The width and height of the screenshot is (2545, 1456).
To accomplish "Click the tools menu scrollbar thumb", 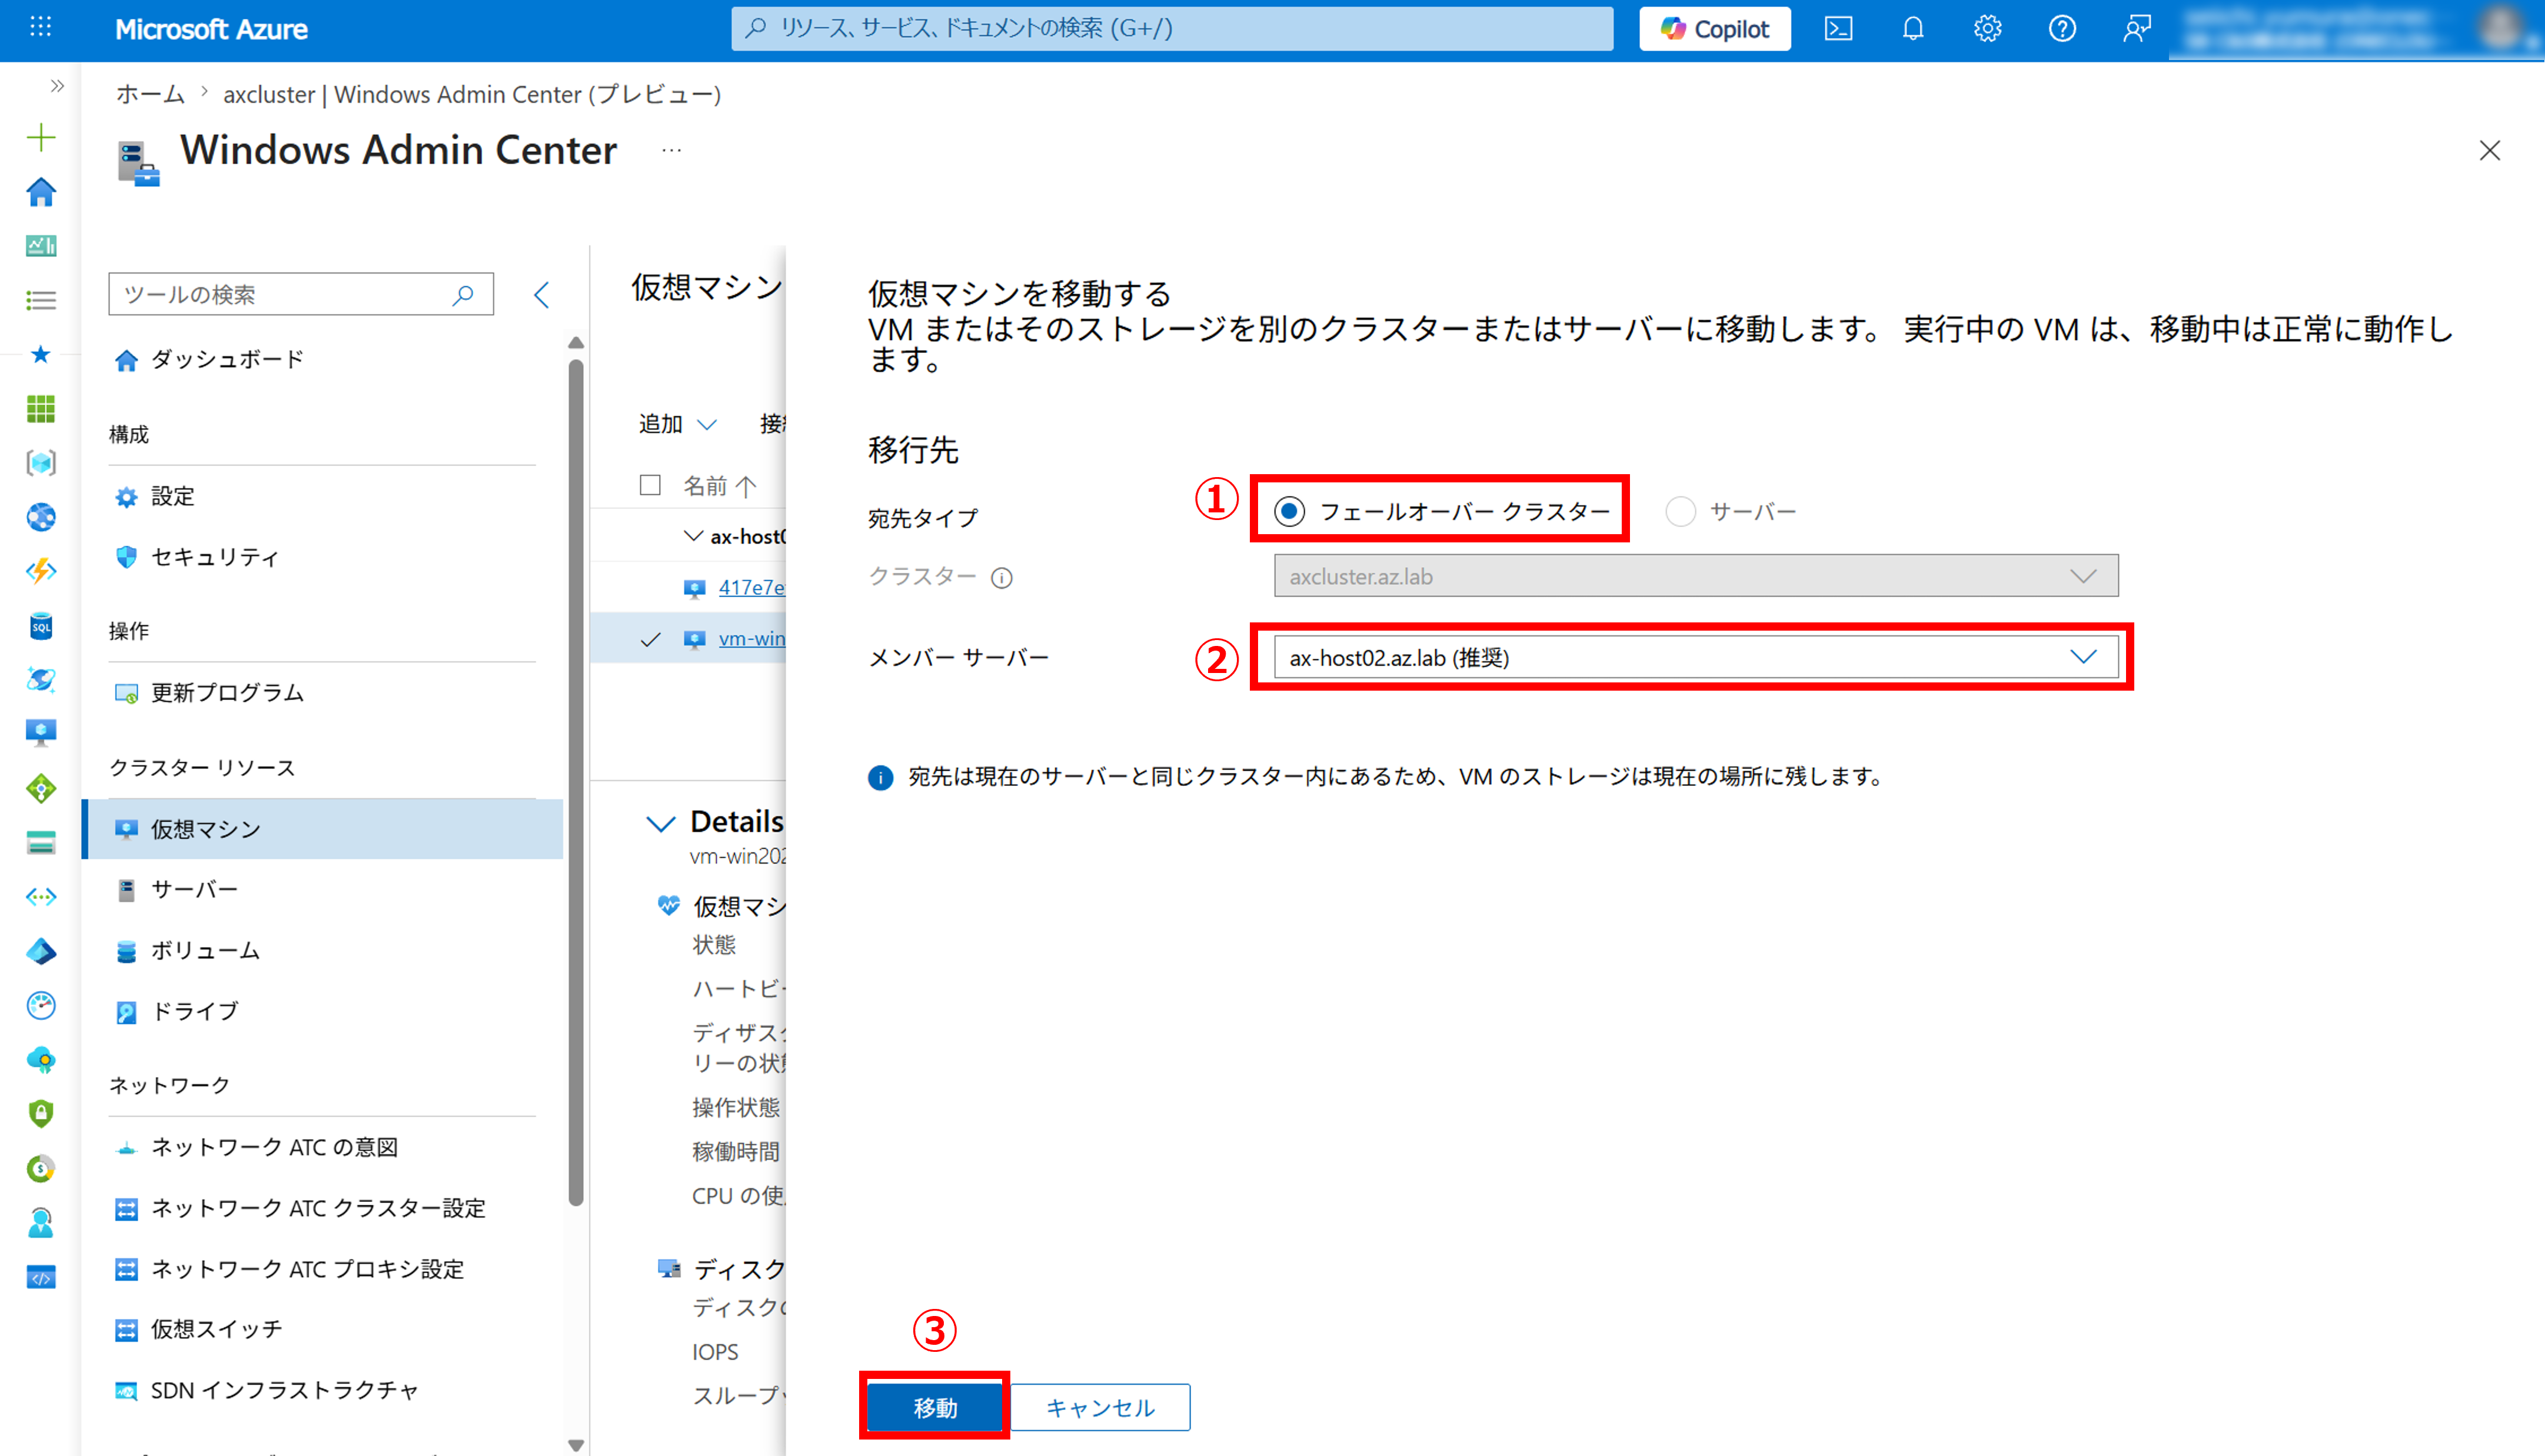I will pyautogui.click(x=576, y=783).
